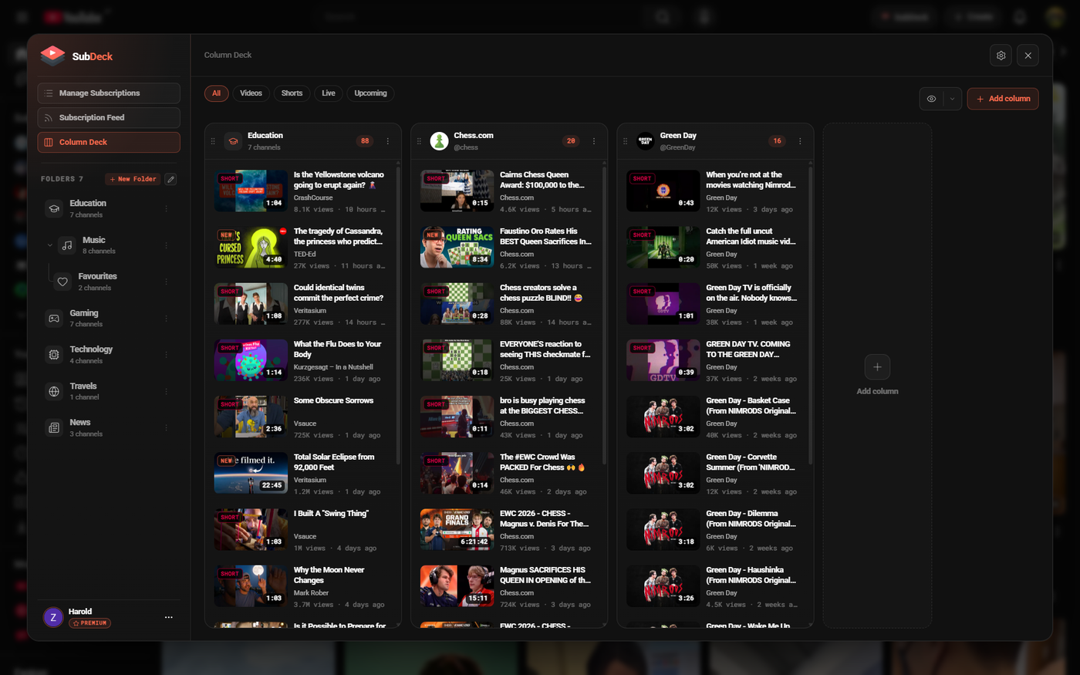This screenshot has height=675, width=1080.
Task: Collapse the Music folder chevron
Action: (49, 245)
